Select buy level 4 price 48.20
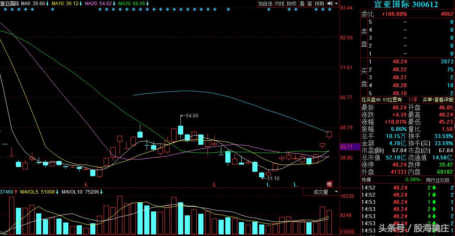 click(x=400, y=85)
